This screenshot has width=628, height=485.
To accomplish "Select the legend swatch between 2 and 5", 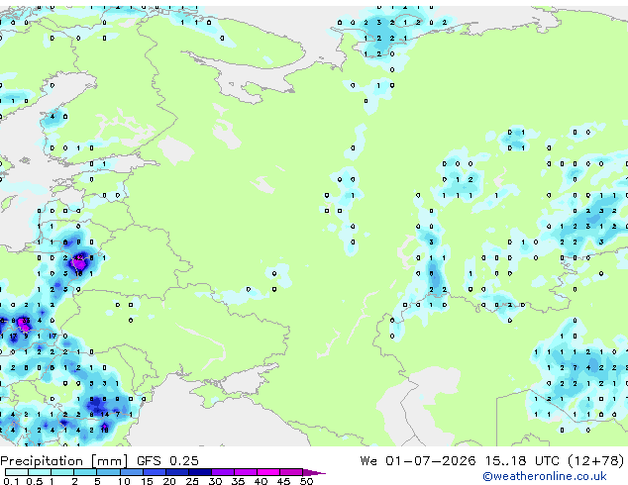I will [x=85, y=472].
